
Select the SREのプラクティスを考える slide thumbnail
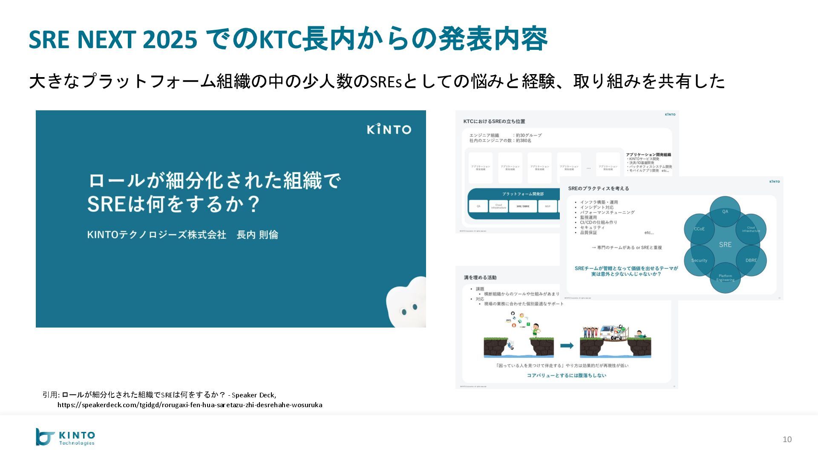671,238
